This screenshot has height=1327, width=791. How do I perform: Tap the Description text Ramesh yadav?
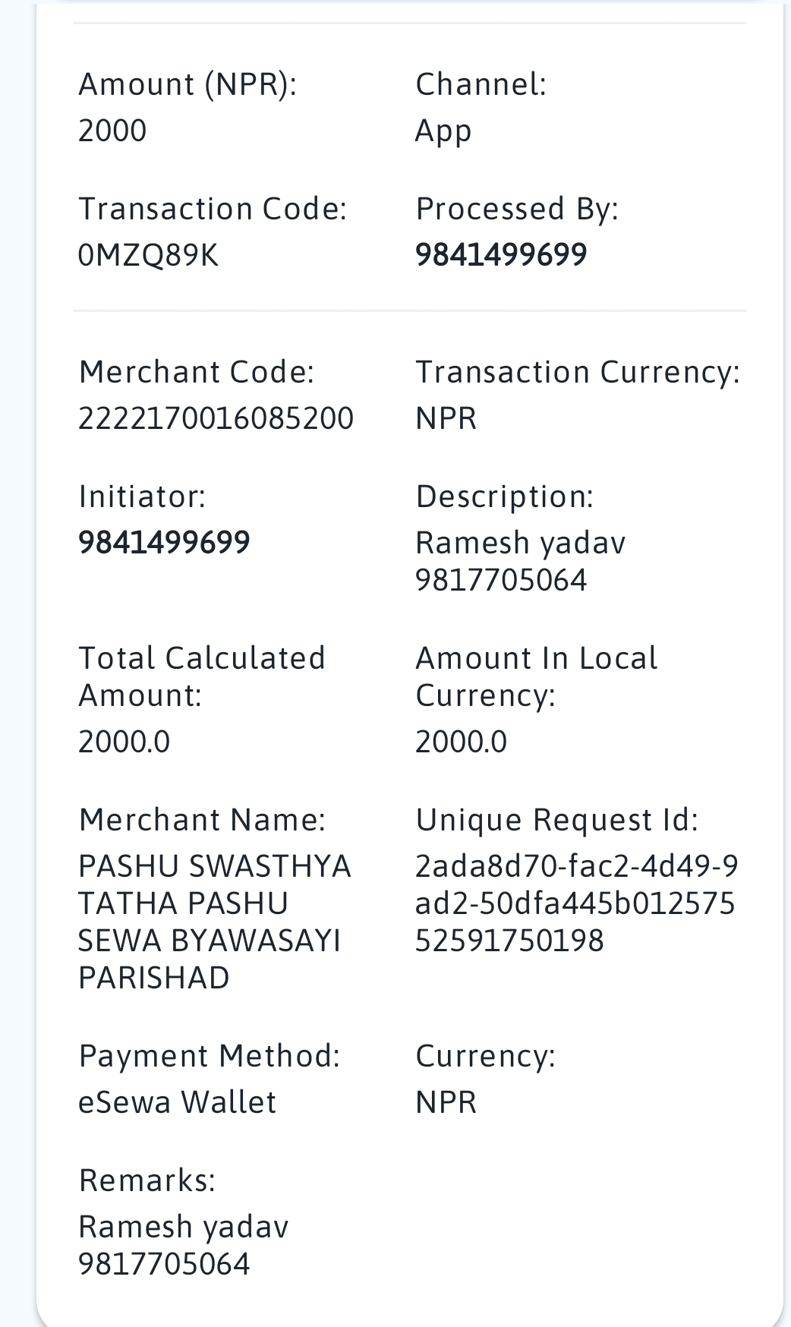pyautogui.click(x=520, y=543)
